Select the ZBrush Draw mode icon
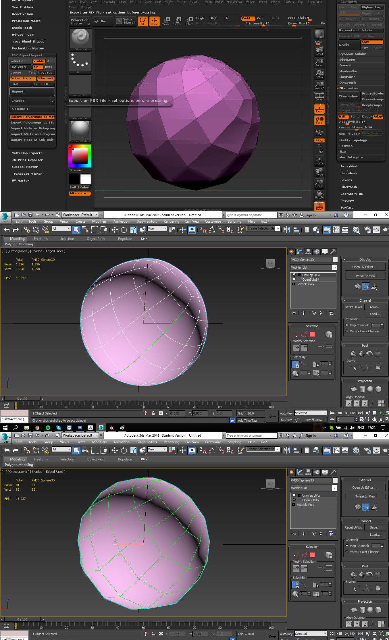This screenshot has width=389, height=640. (154, 21)
